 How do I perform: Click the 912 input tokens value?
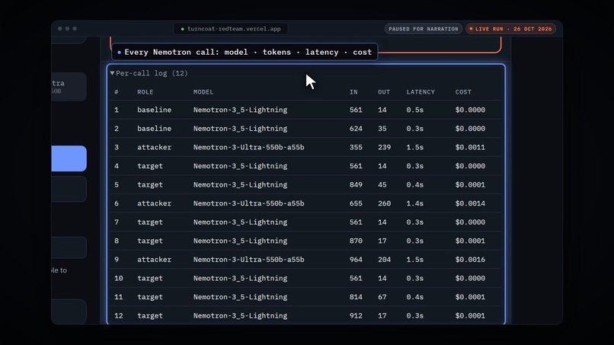pyautogui.click(x=356, y=315)
